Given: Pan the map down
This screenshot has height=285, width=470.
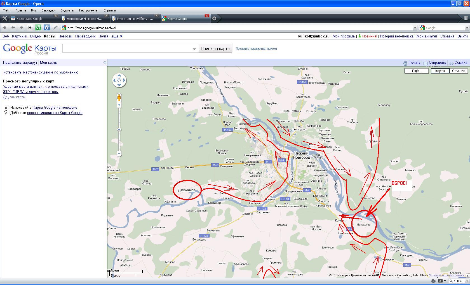Looking at the screenshot, I should 119,85.
